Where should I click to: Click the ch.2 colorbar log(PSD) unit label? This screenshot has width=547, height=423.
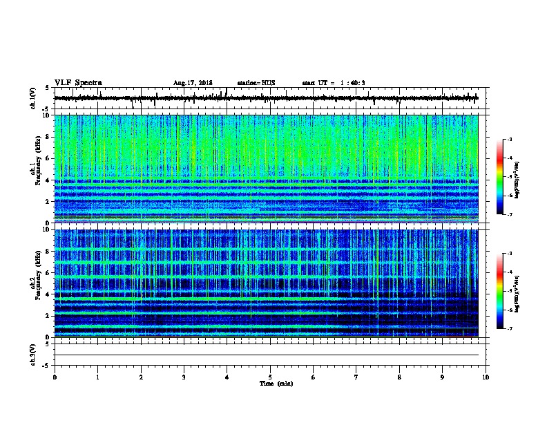point(517,294)
